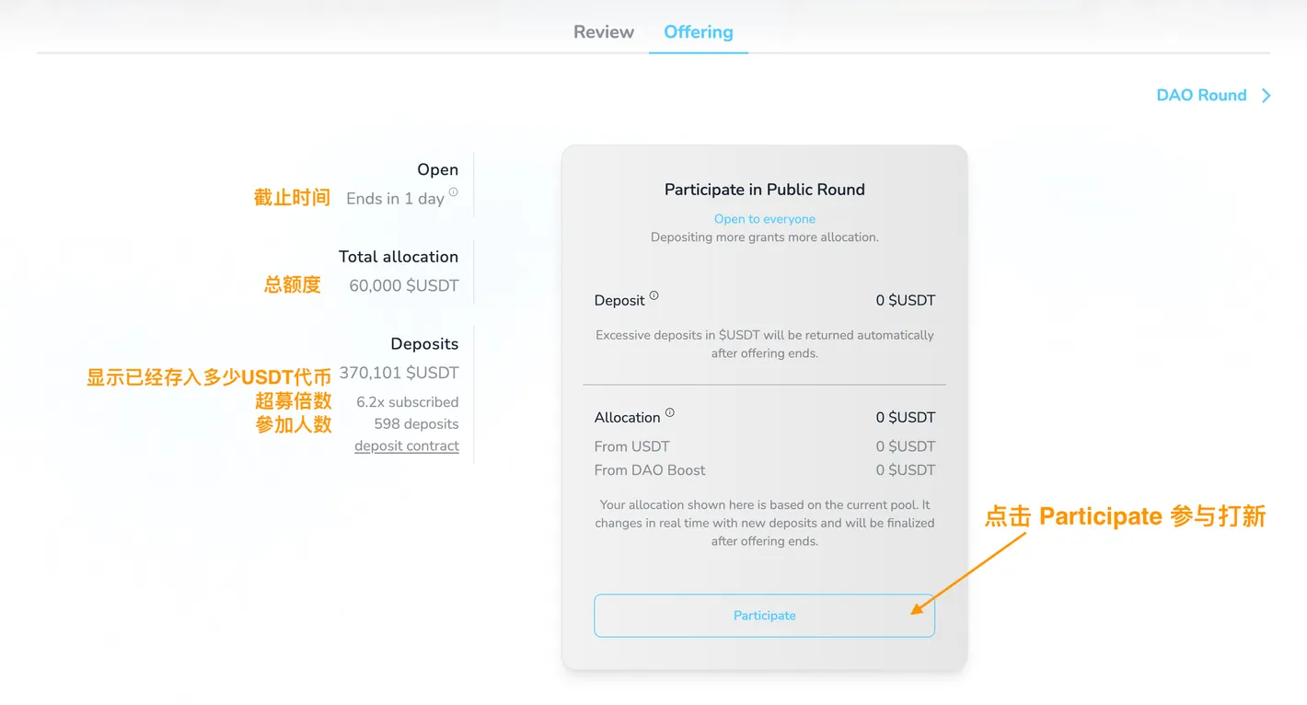The image size is (1307, 705).
Task: Click the From USDT label
Action: 631,446
